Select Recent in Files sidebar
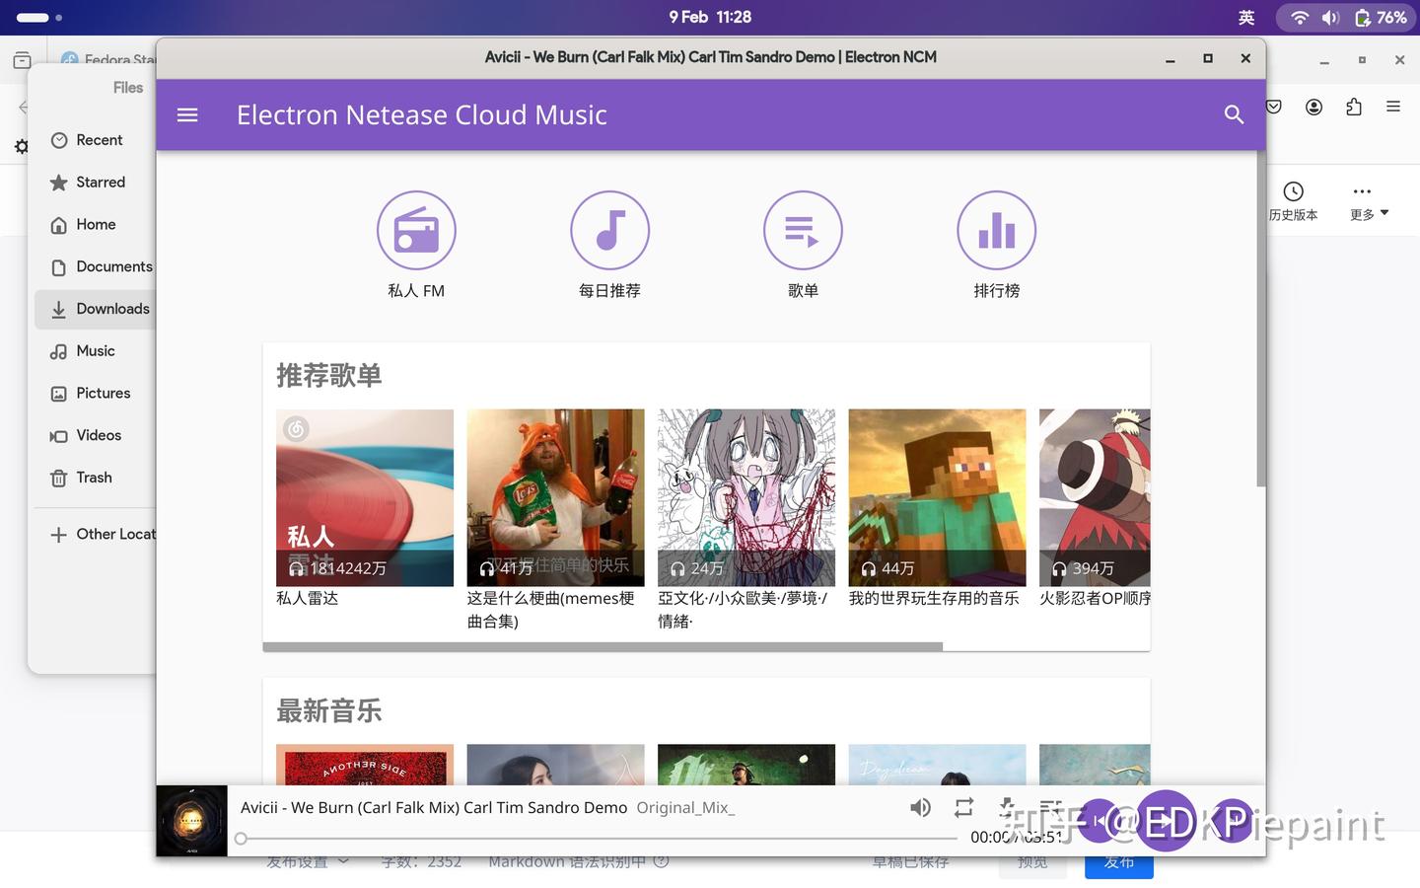The image size is (1420, 888). [x=95, y=140]
